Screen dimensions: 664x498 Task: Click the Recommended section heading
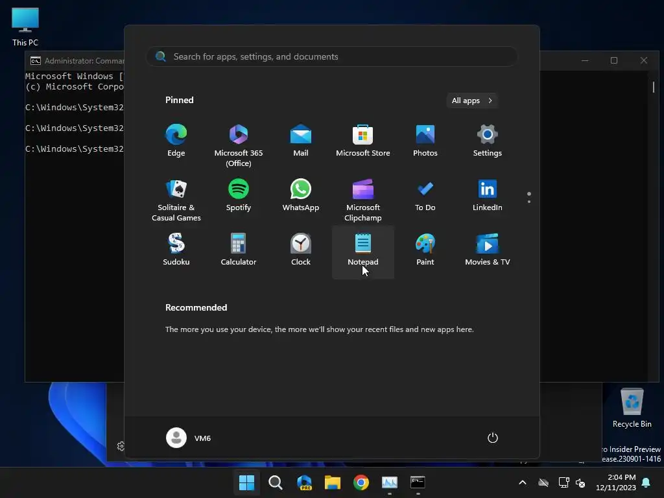tap(196, 307)
